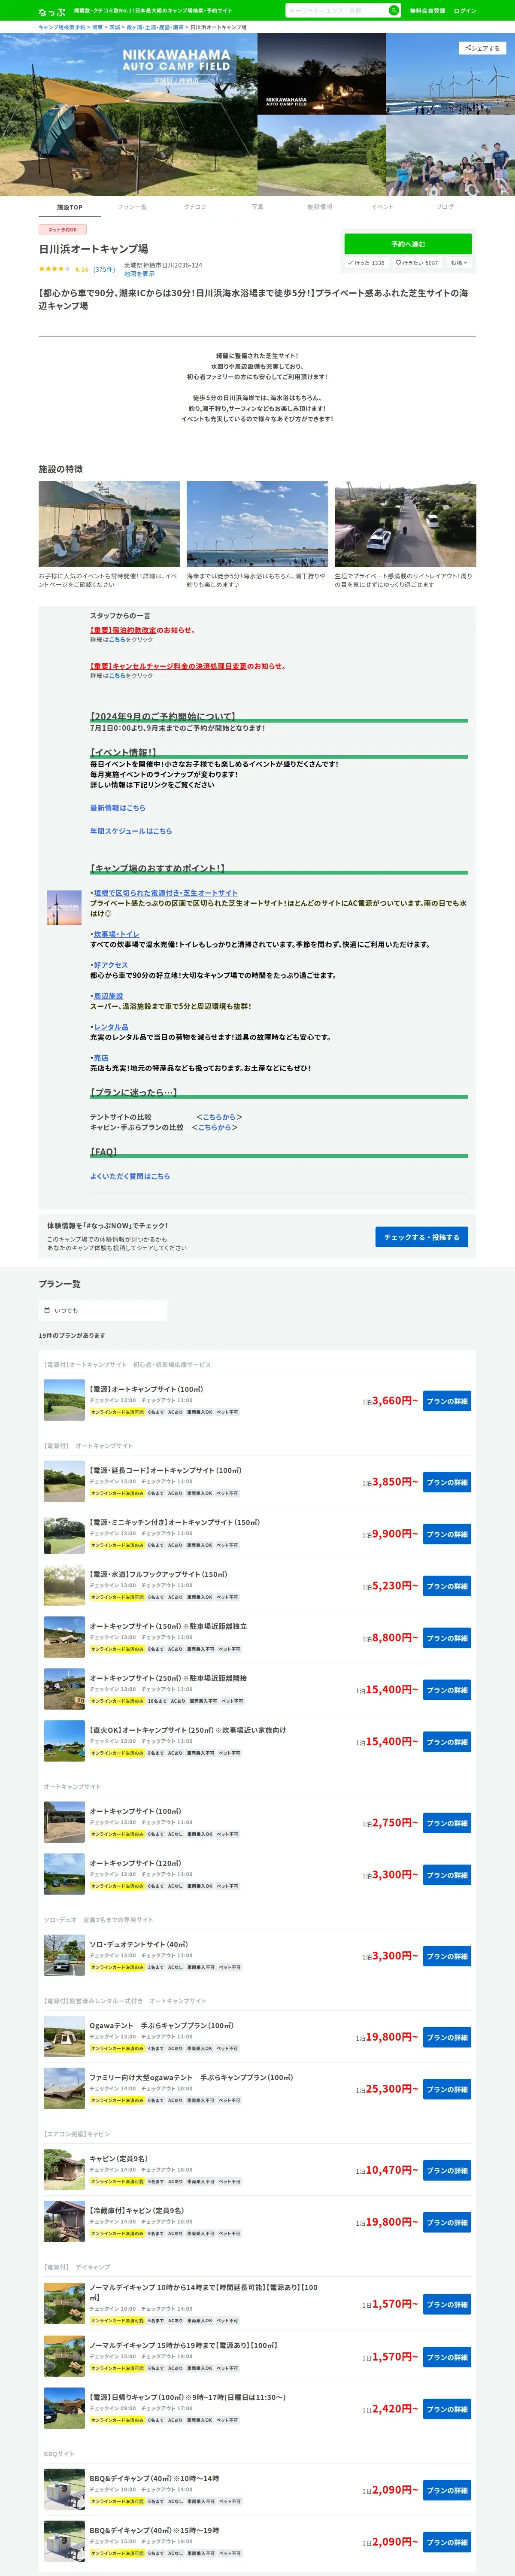The image size is (515, 2576).
Task: Open 無料会員登録 in the header
Action: [427, 11]
